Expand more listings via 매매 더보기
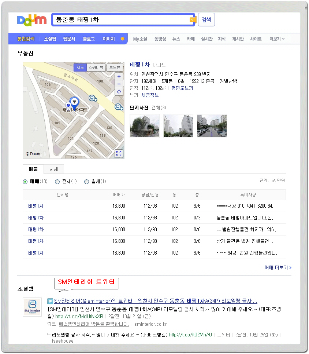This screenshot has width=309, height=354. point(278,268)
